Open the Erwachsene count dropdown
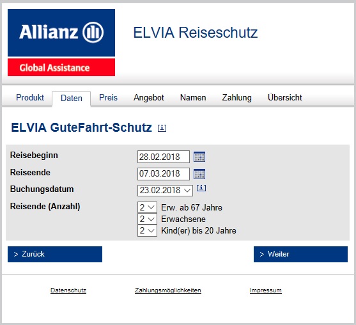This screenshot has height=325, width=356. coord(147,219)
